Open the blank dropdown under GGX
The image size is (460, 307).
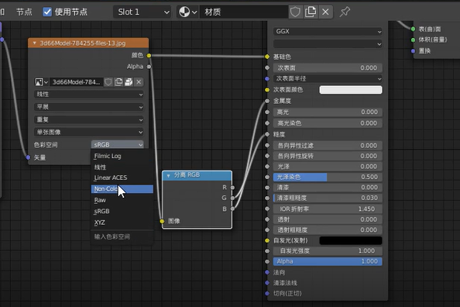coord(328,44)
